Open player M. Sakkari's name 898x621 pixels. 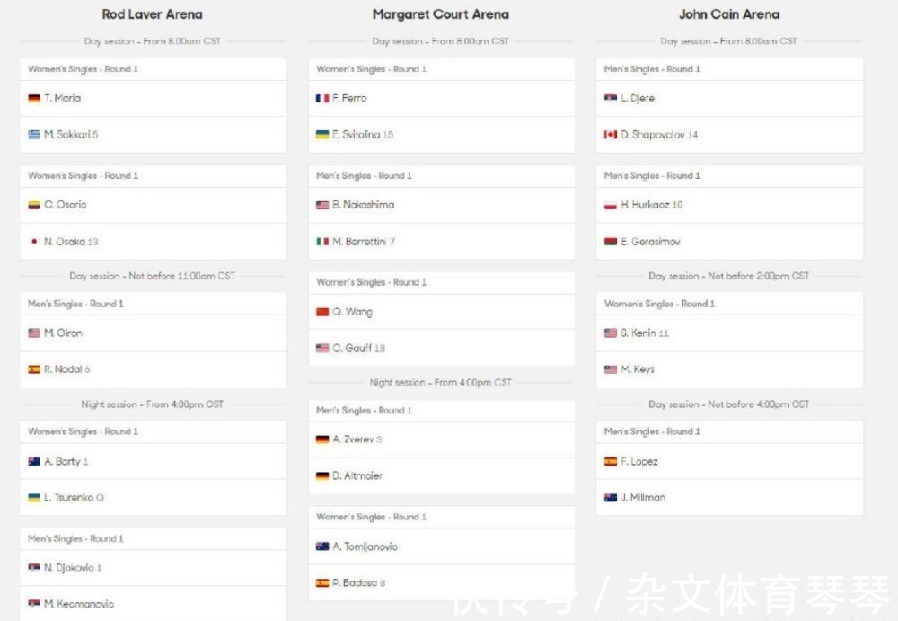(x=67, y=135)
